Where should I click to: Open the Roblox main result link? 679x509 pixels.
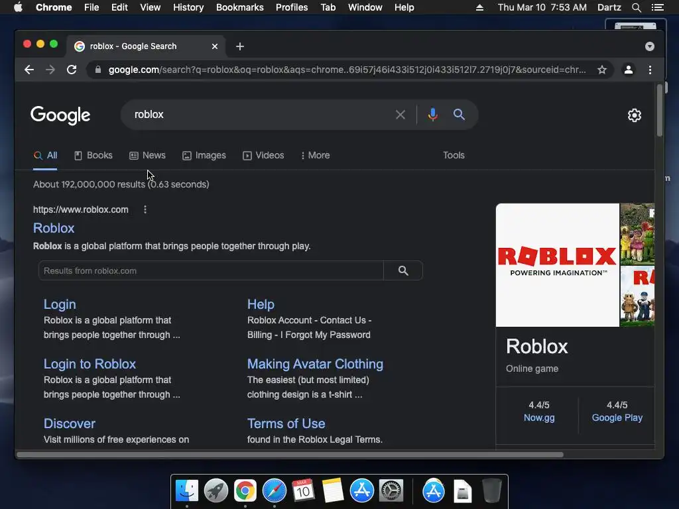(x=54, y=228)
